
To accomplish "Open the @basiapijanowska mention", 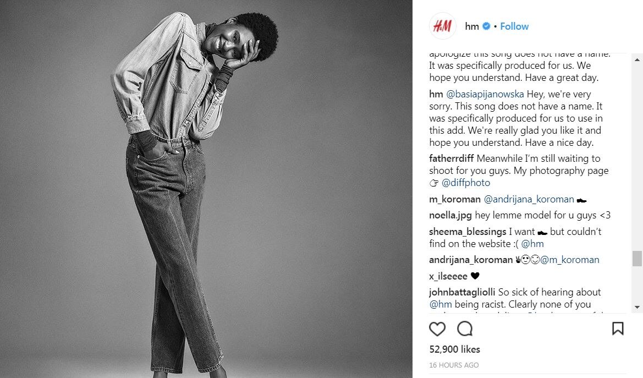I will [487, 94].
